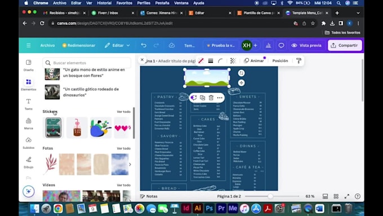The width and height of the screenshot is (383, 216).
Task: Click the Compartir share button
Action: point(345,45)
